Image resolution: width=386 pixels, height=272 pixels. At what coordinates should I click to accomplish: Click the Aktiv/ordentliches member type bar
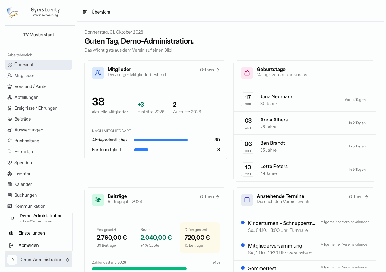pos(161,140)
